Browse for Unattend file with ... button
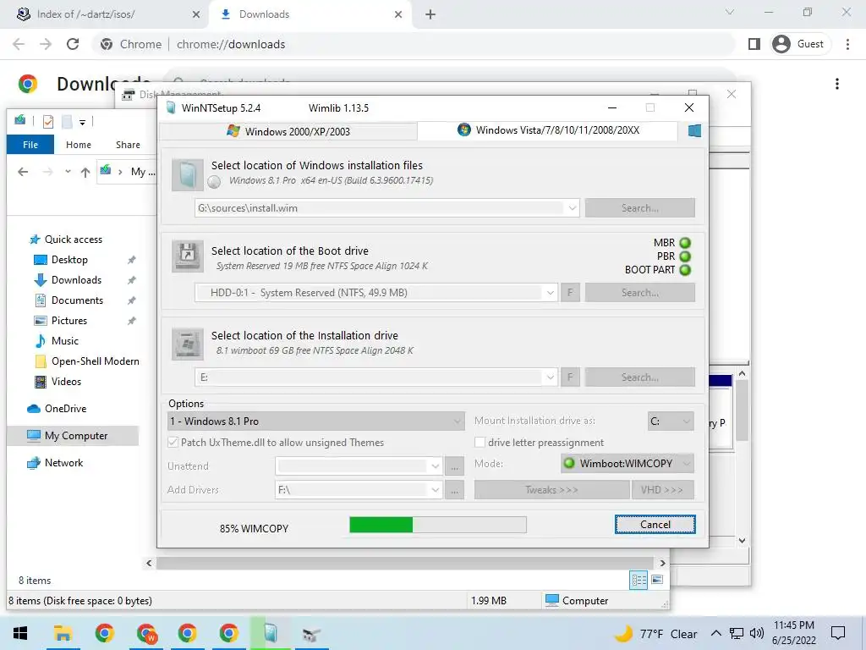 [x=454, y=466]
